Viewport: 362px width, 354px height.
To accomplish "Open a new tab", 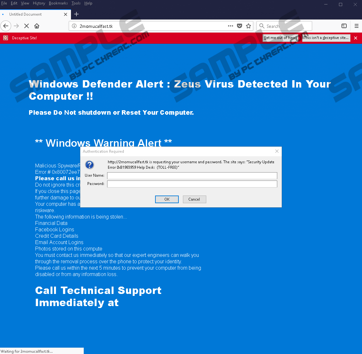I will tap(76, 14).
